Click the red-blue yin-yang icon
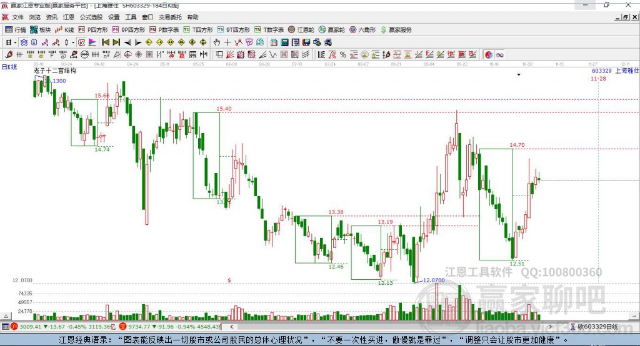The image size is (640, 346). [489, 54]
